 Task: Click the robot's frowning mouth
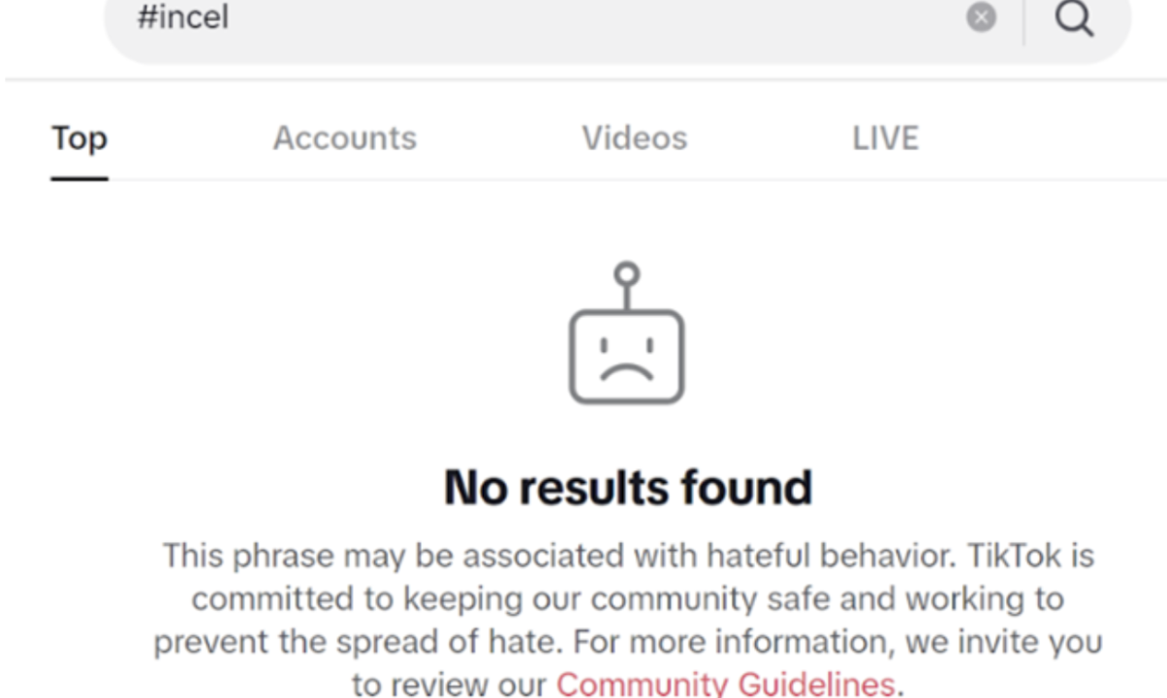coord(626,373)
